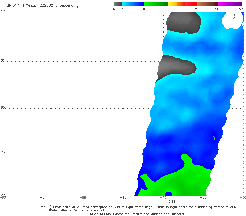Click the 'Data buffer is 24 hrs' note
Viewport: 246px width, 216px height.
tap(76, 210)
